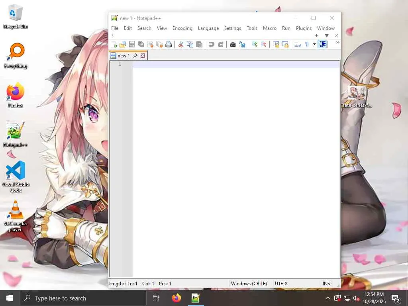Toggle the highlighted indent guide toolbar button
The width and height of the screenshot is (408, 306).
pos(322,44)
